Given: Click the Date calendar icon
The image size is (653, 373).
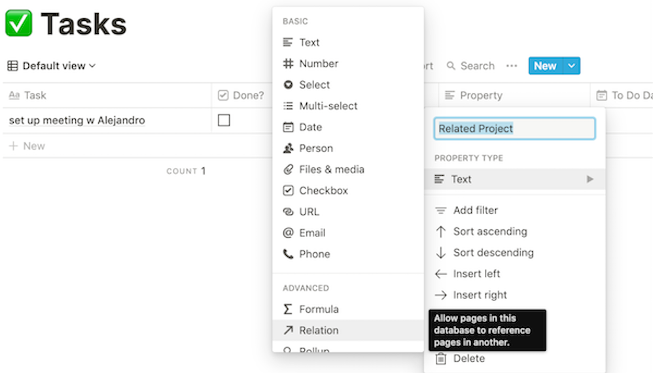Looking at the screenshot, I should coord(288,127).
